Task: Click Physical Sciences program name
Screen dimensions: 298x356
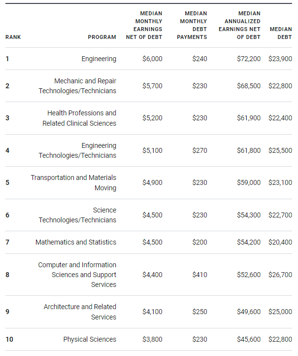Action: (90, 339)
